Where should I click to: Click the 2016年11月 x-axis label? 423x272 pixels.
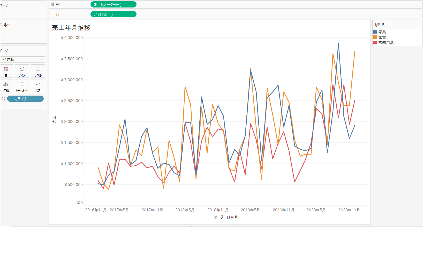[x=96, y=210]
